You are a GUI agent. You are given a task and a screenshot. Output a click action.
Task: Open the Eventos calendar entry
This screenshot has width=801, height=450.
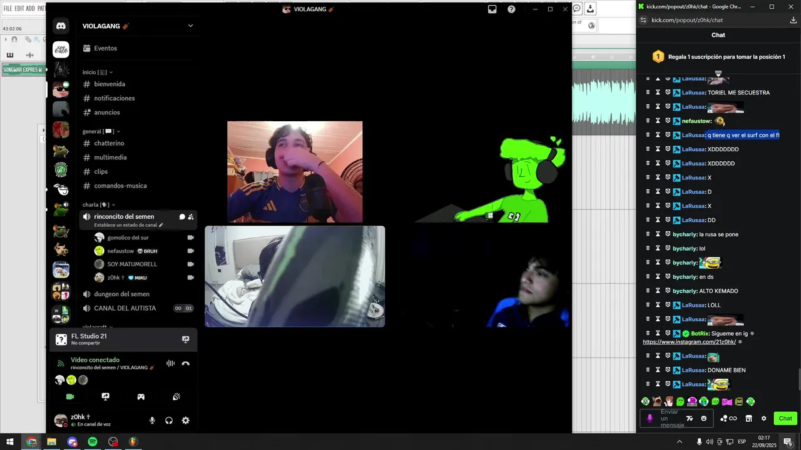pos(99,48)
